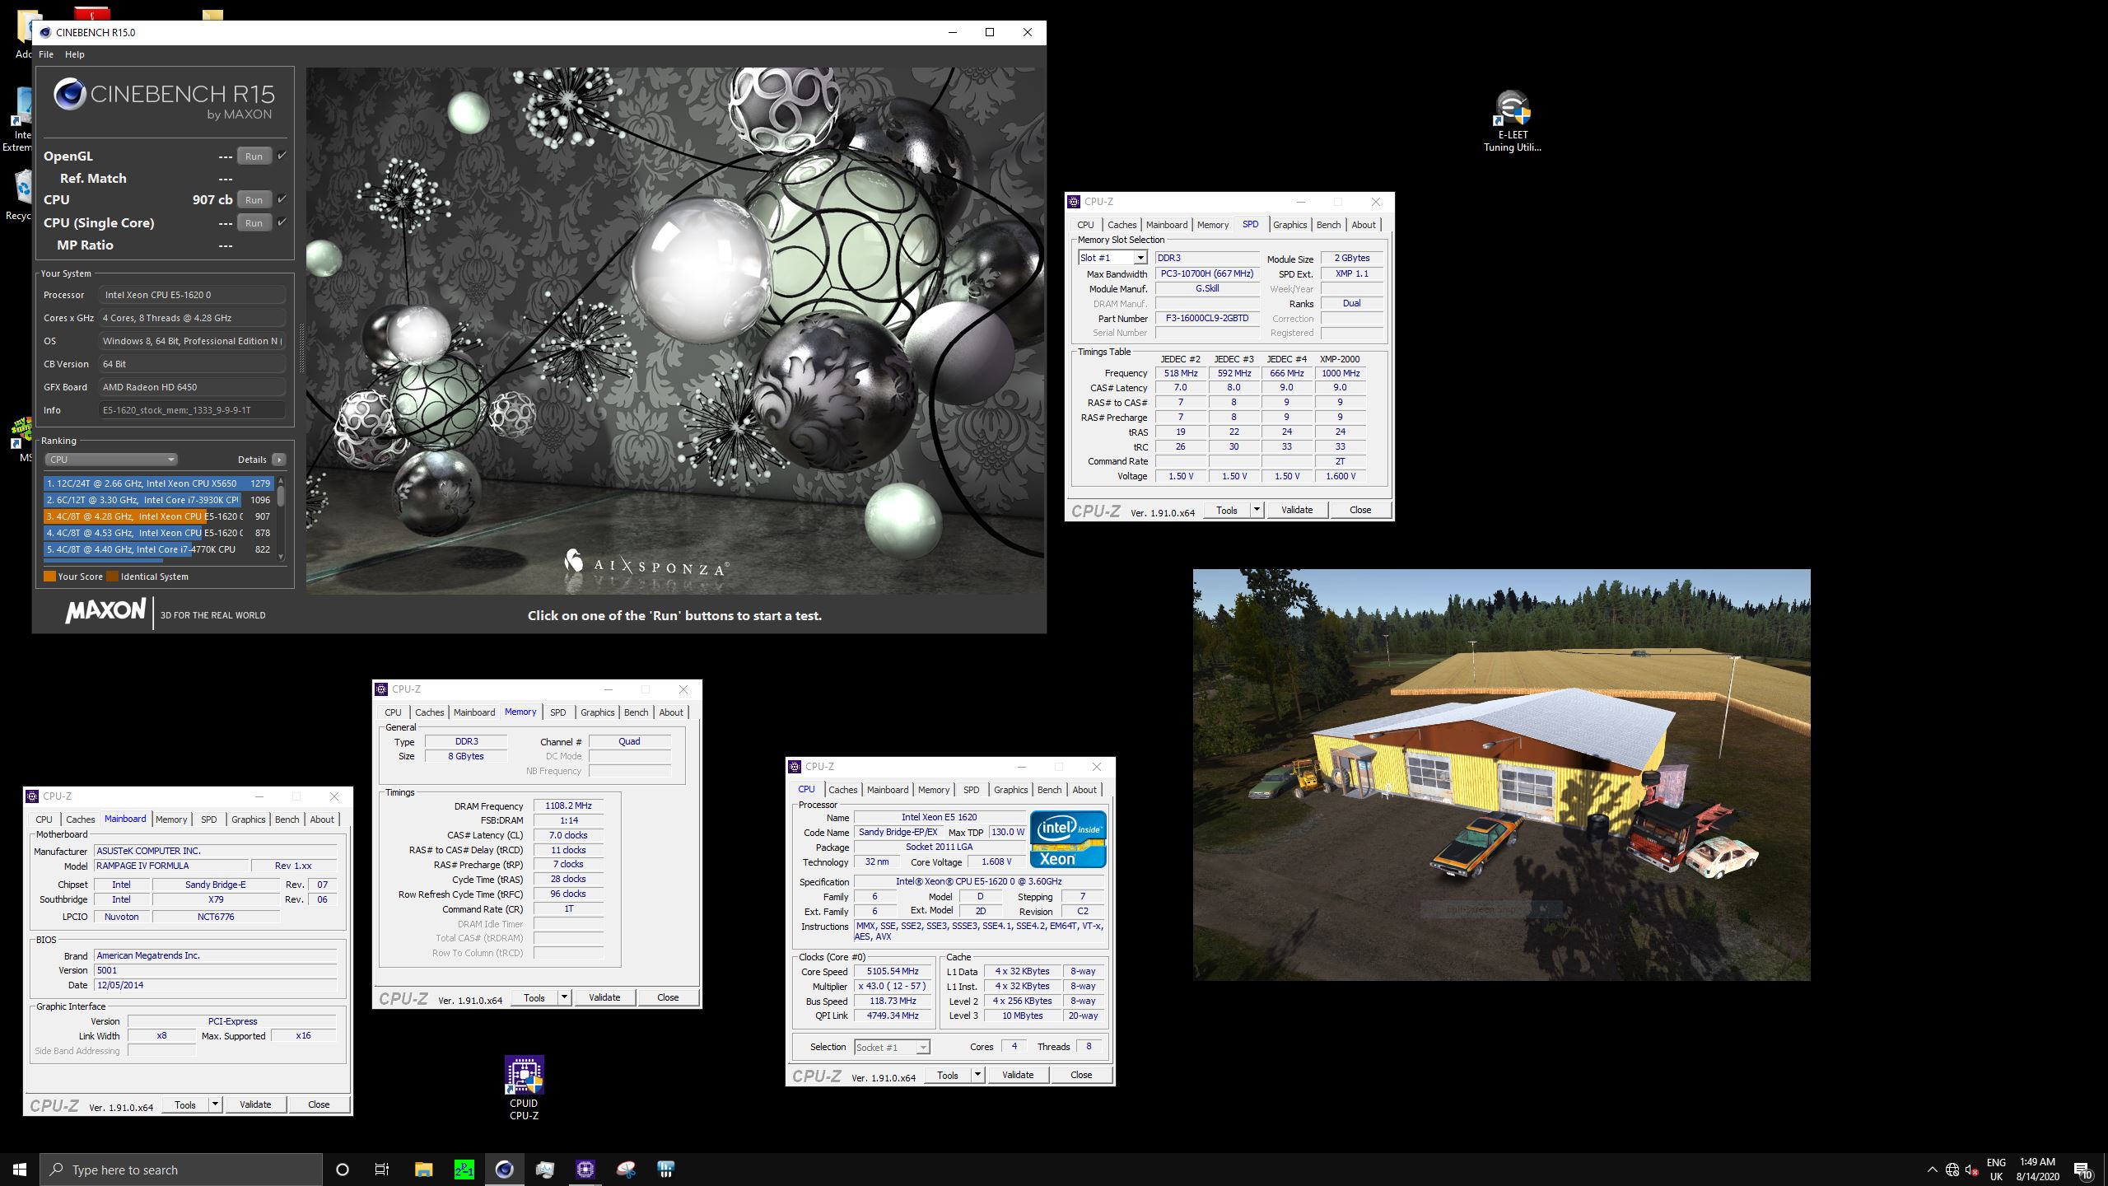Open the Tools dropdown arrow in CPU window

(x=977, y=1075)
